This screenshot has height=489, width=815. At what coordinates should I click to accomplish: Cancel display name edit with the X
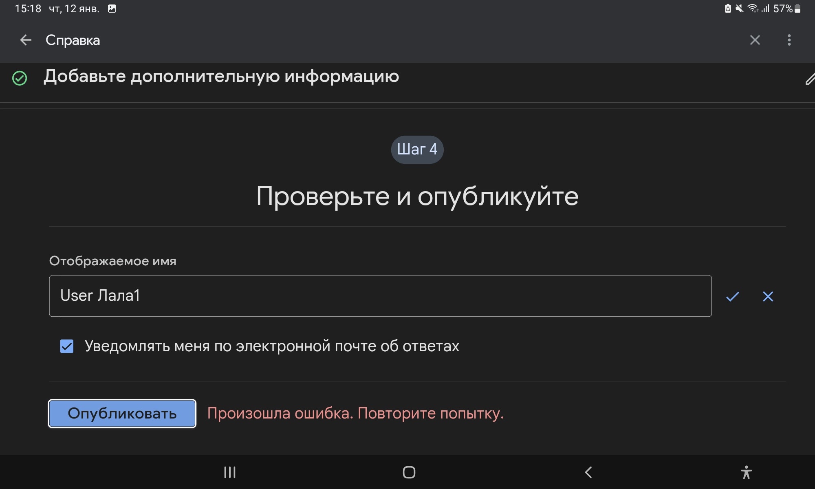(768, 296)
